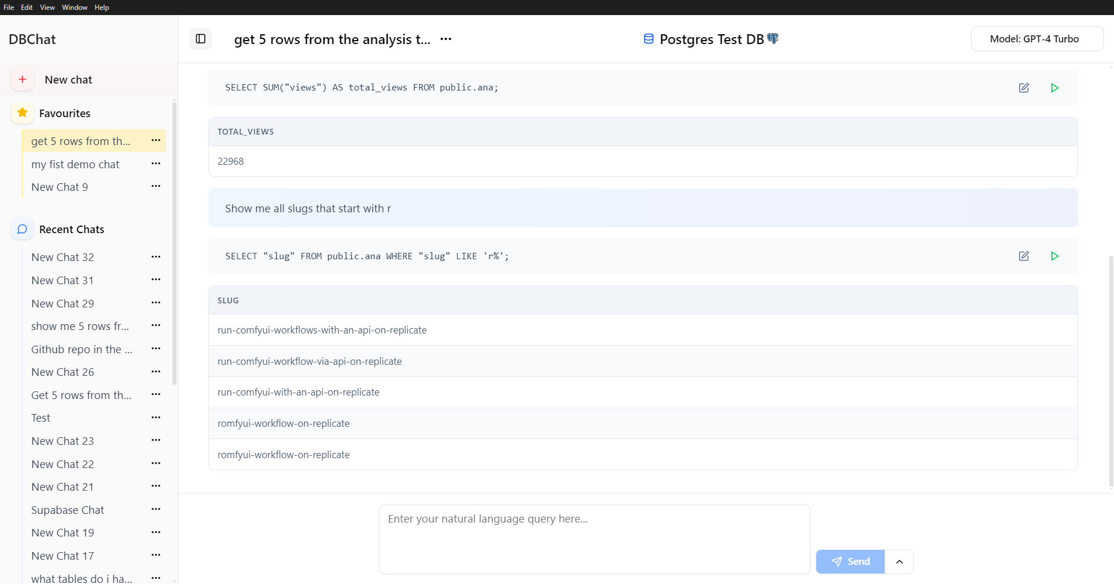
Task: Run the total_views SQL query
Action: tap(1055, 88)
